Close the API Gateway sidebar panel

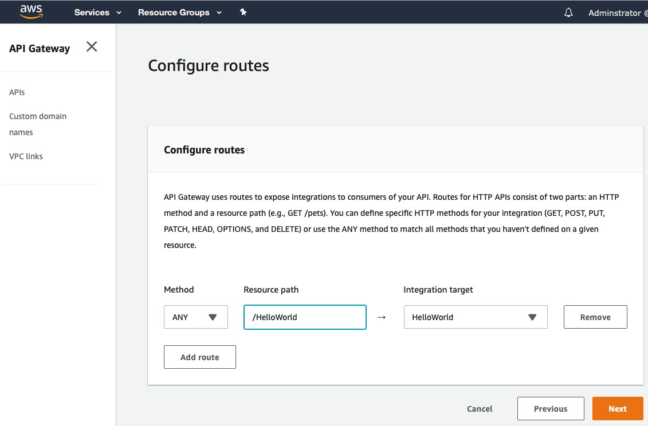pos(92,47)
